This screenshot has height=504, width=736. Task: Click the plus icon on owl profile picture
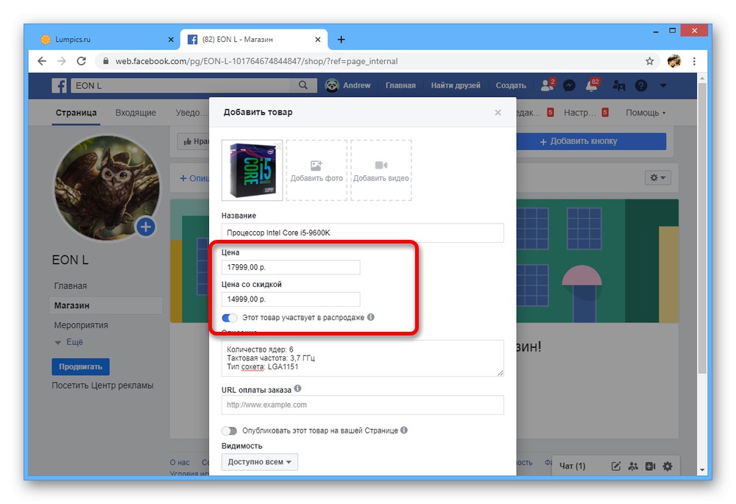146,227
